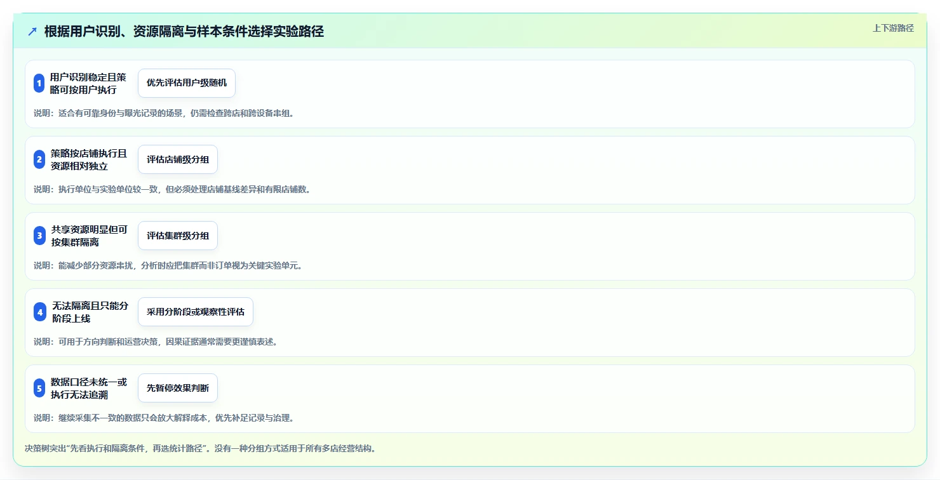This screenshot has height=480, width=940.
Task: Click condition text 用户识别稳定且策略可按用户执行
Action: pyautogui.click(x=88, y=83)
